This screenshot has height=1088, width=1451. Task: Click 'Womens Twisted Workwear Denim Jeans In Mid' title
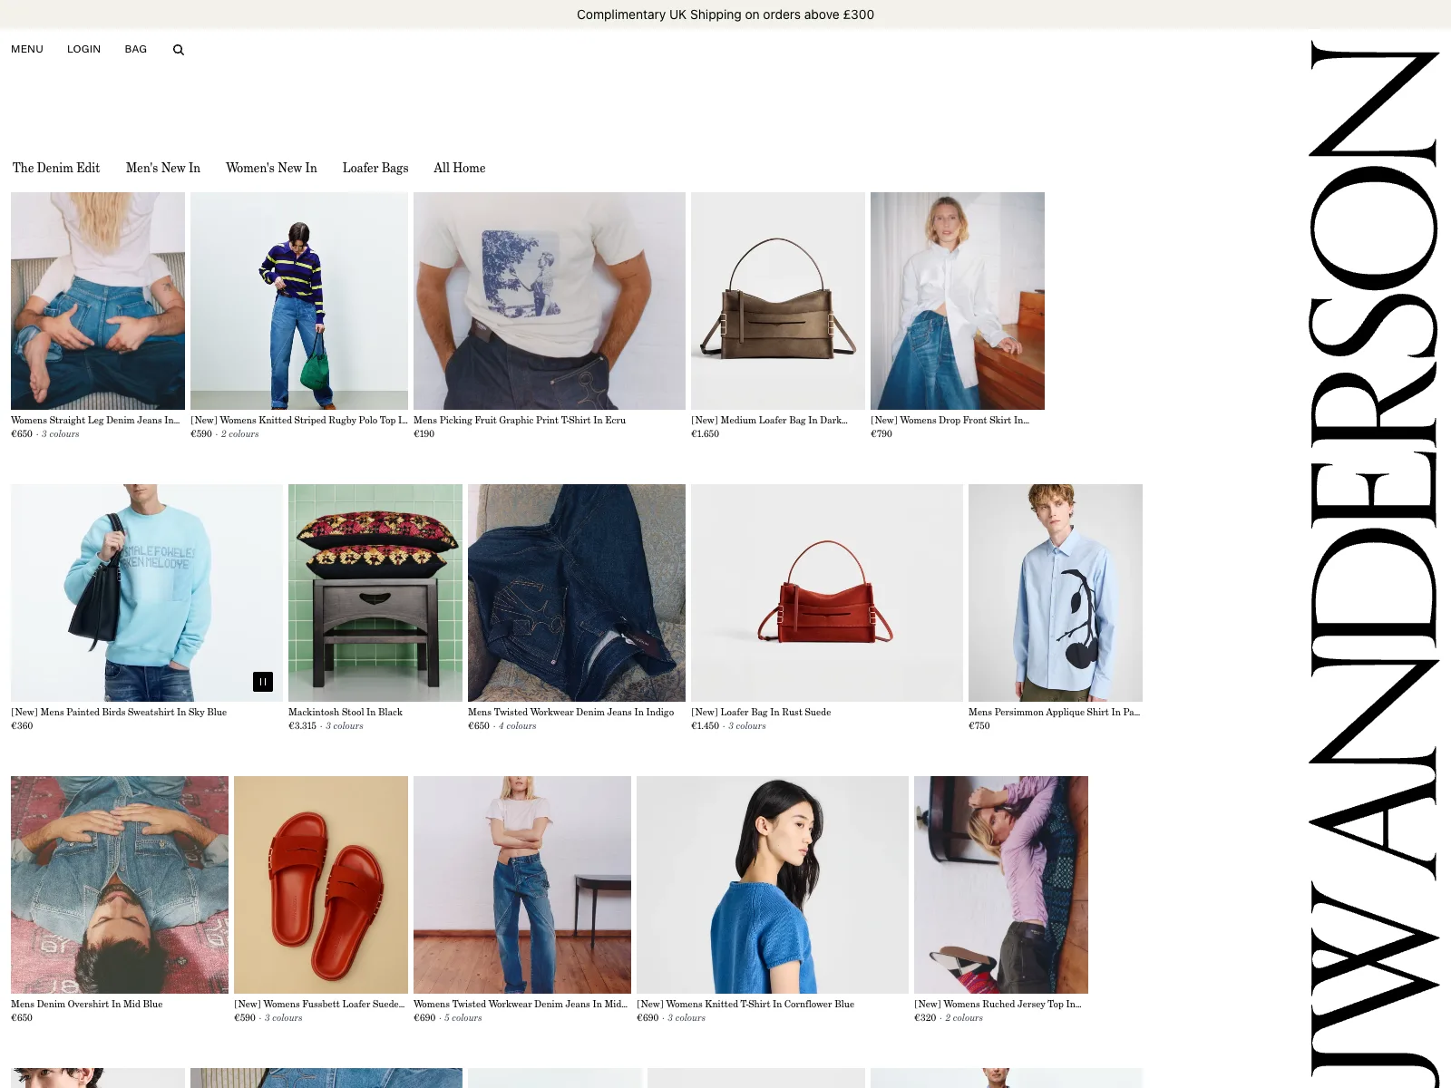click(521, 1004)
